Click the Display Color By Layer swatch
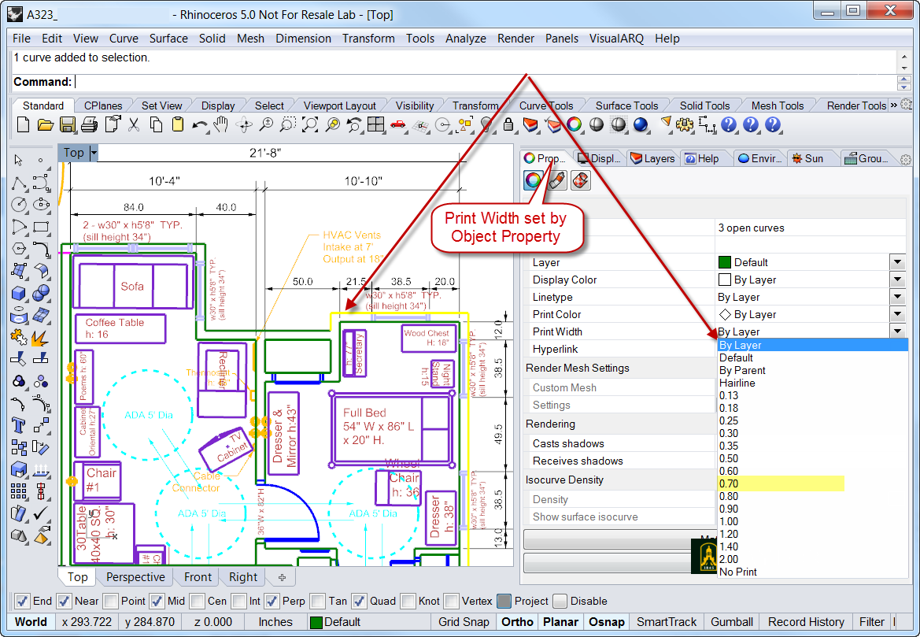 point(725,280)
